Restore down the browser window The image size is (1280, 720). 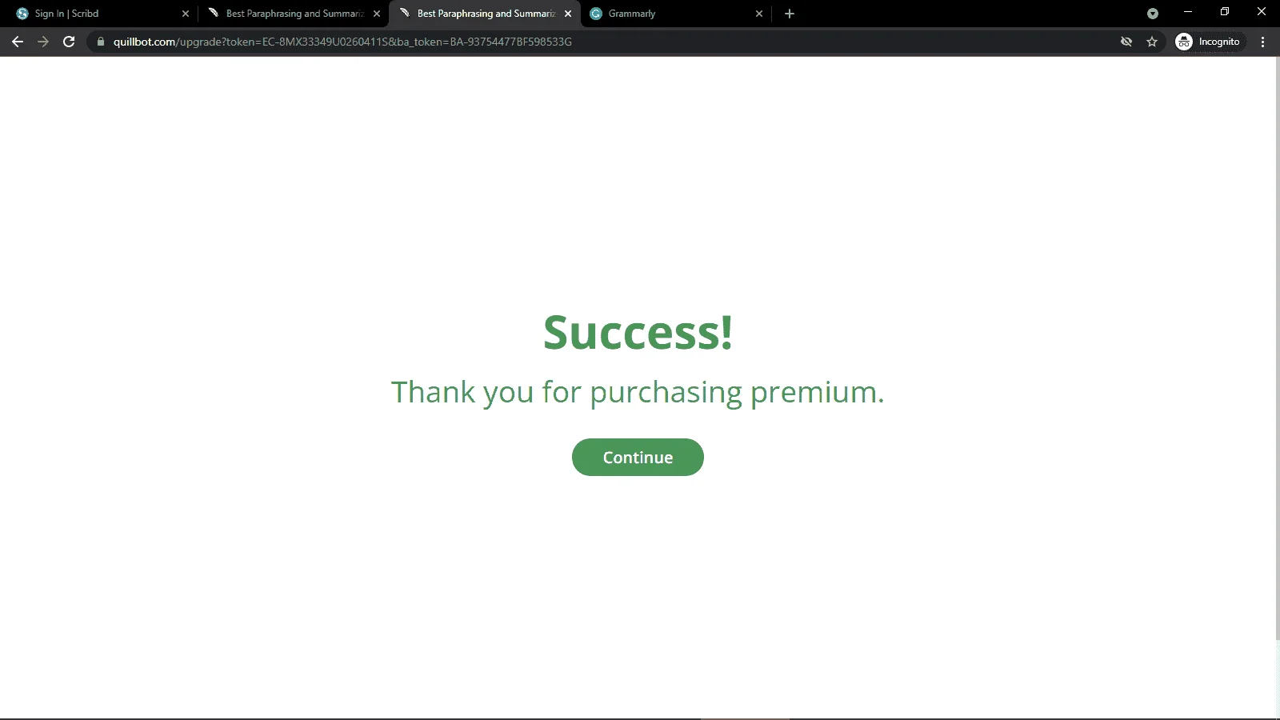pyautogui.click(x=1225, y=12)
